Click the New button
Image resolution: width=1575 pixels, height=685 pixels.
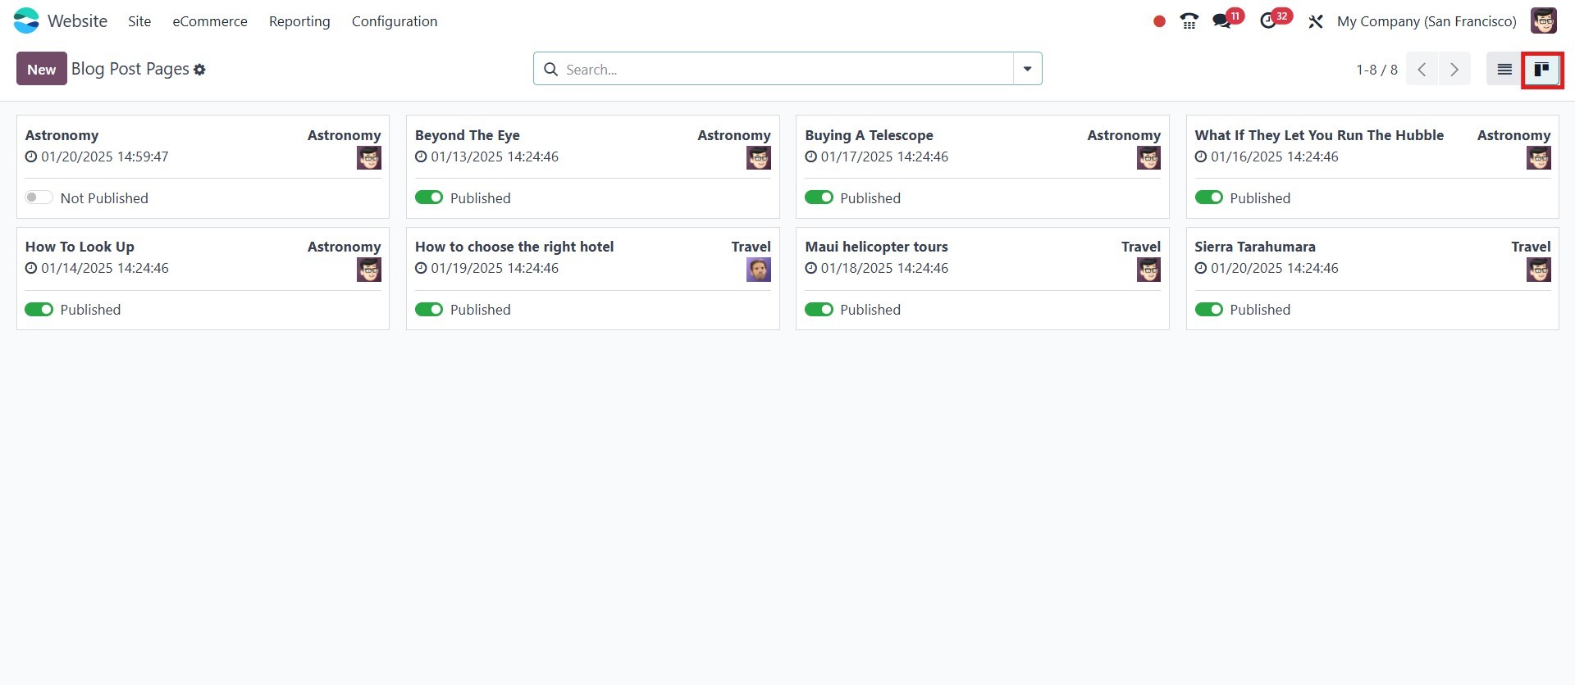41,70
